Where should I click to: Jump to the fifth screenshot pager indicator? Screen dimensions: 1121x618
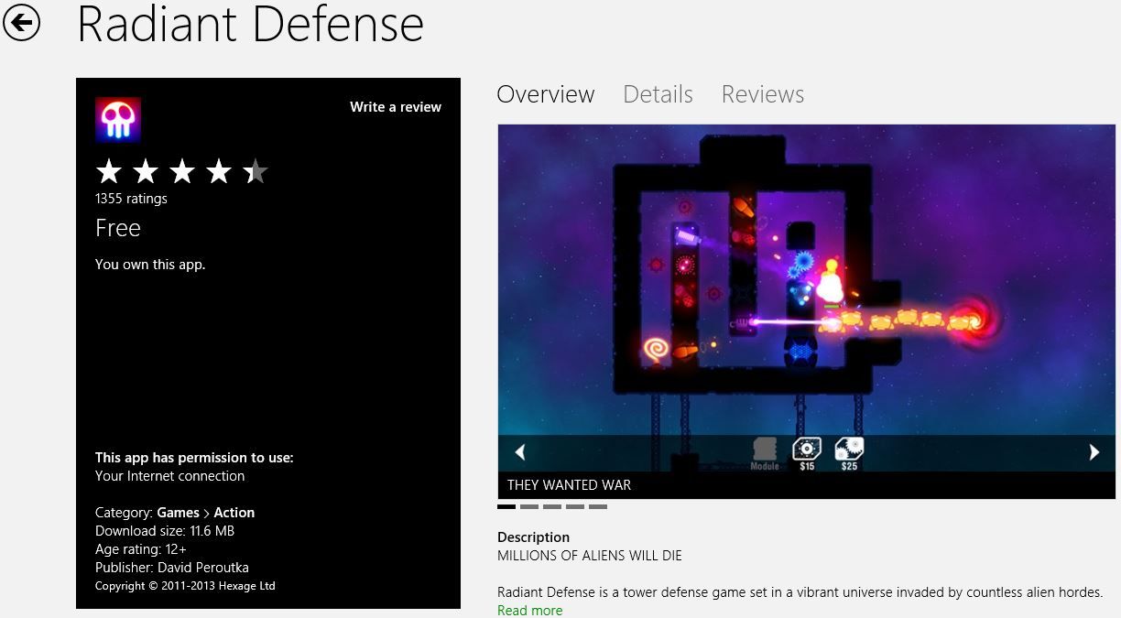point(598,506)
